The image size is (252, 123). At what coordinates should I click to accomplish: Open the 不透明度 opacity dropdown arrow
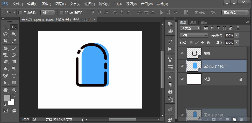pos(237,35)
